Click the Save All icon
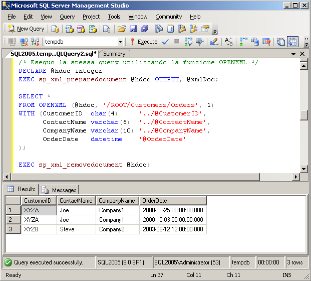 click(x=145, y=29)
